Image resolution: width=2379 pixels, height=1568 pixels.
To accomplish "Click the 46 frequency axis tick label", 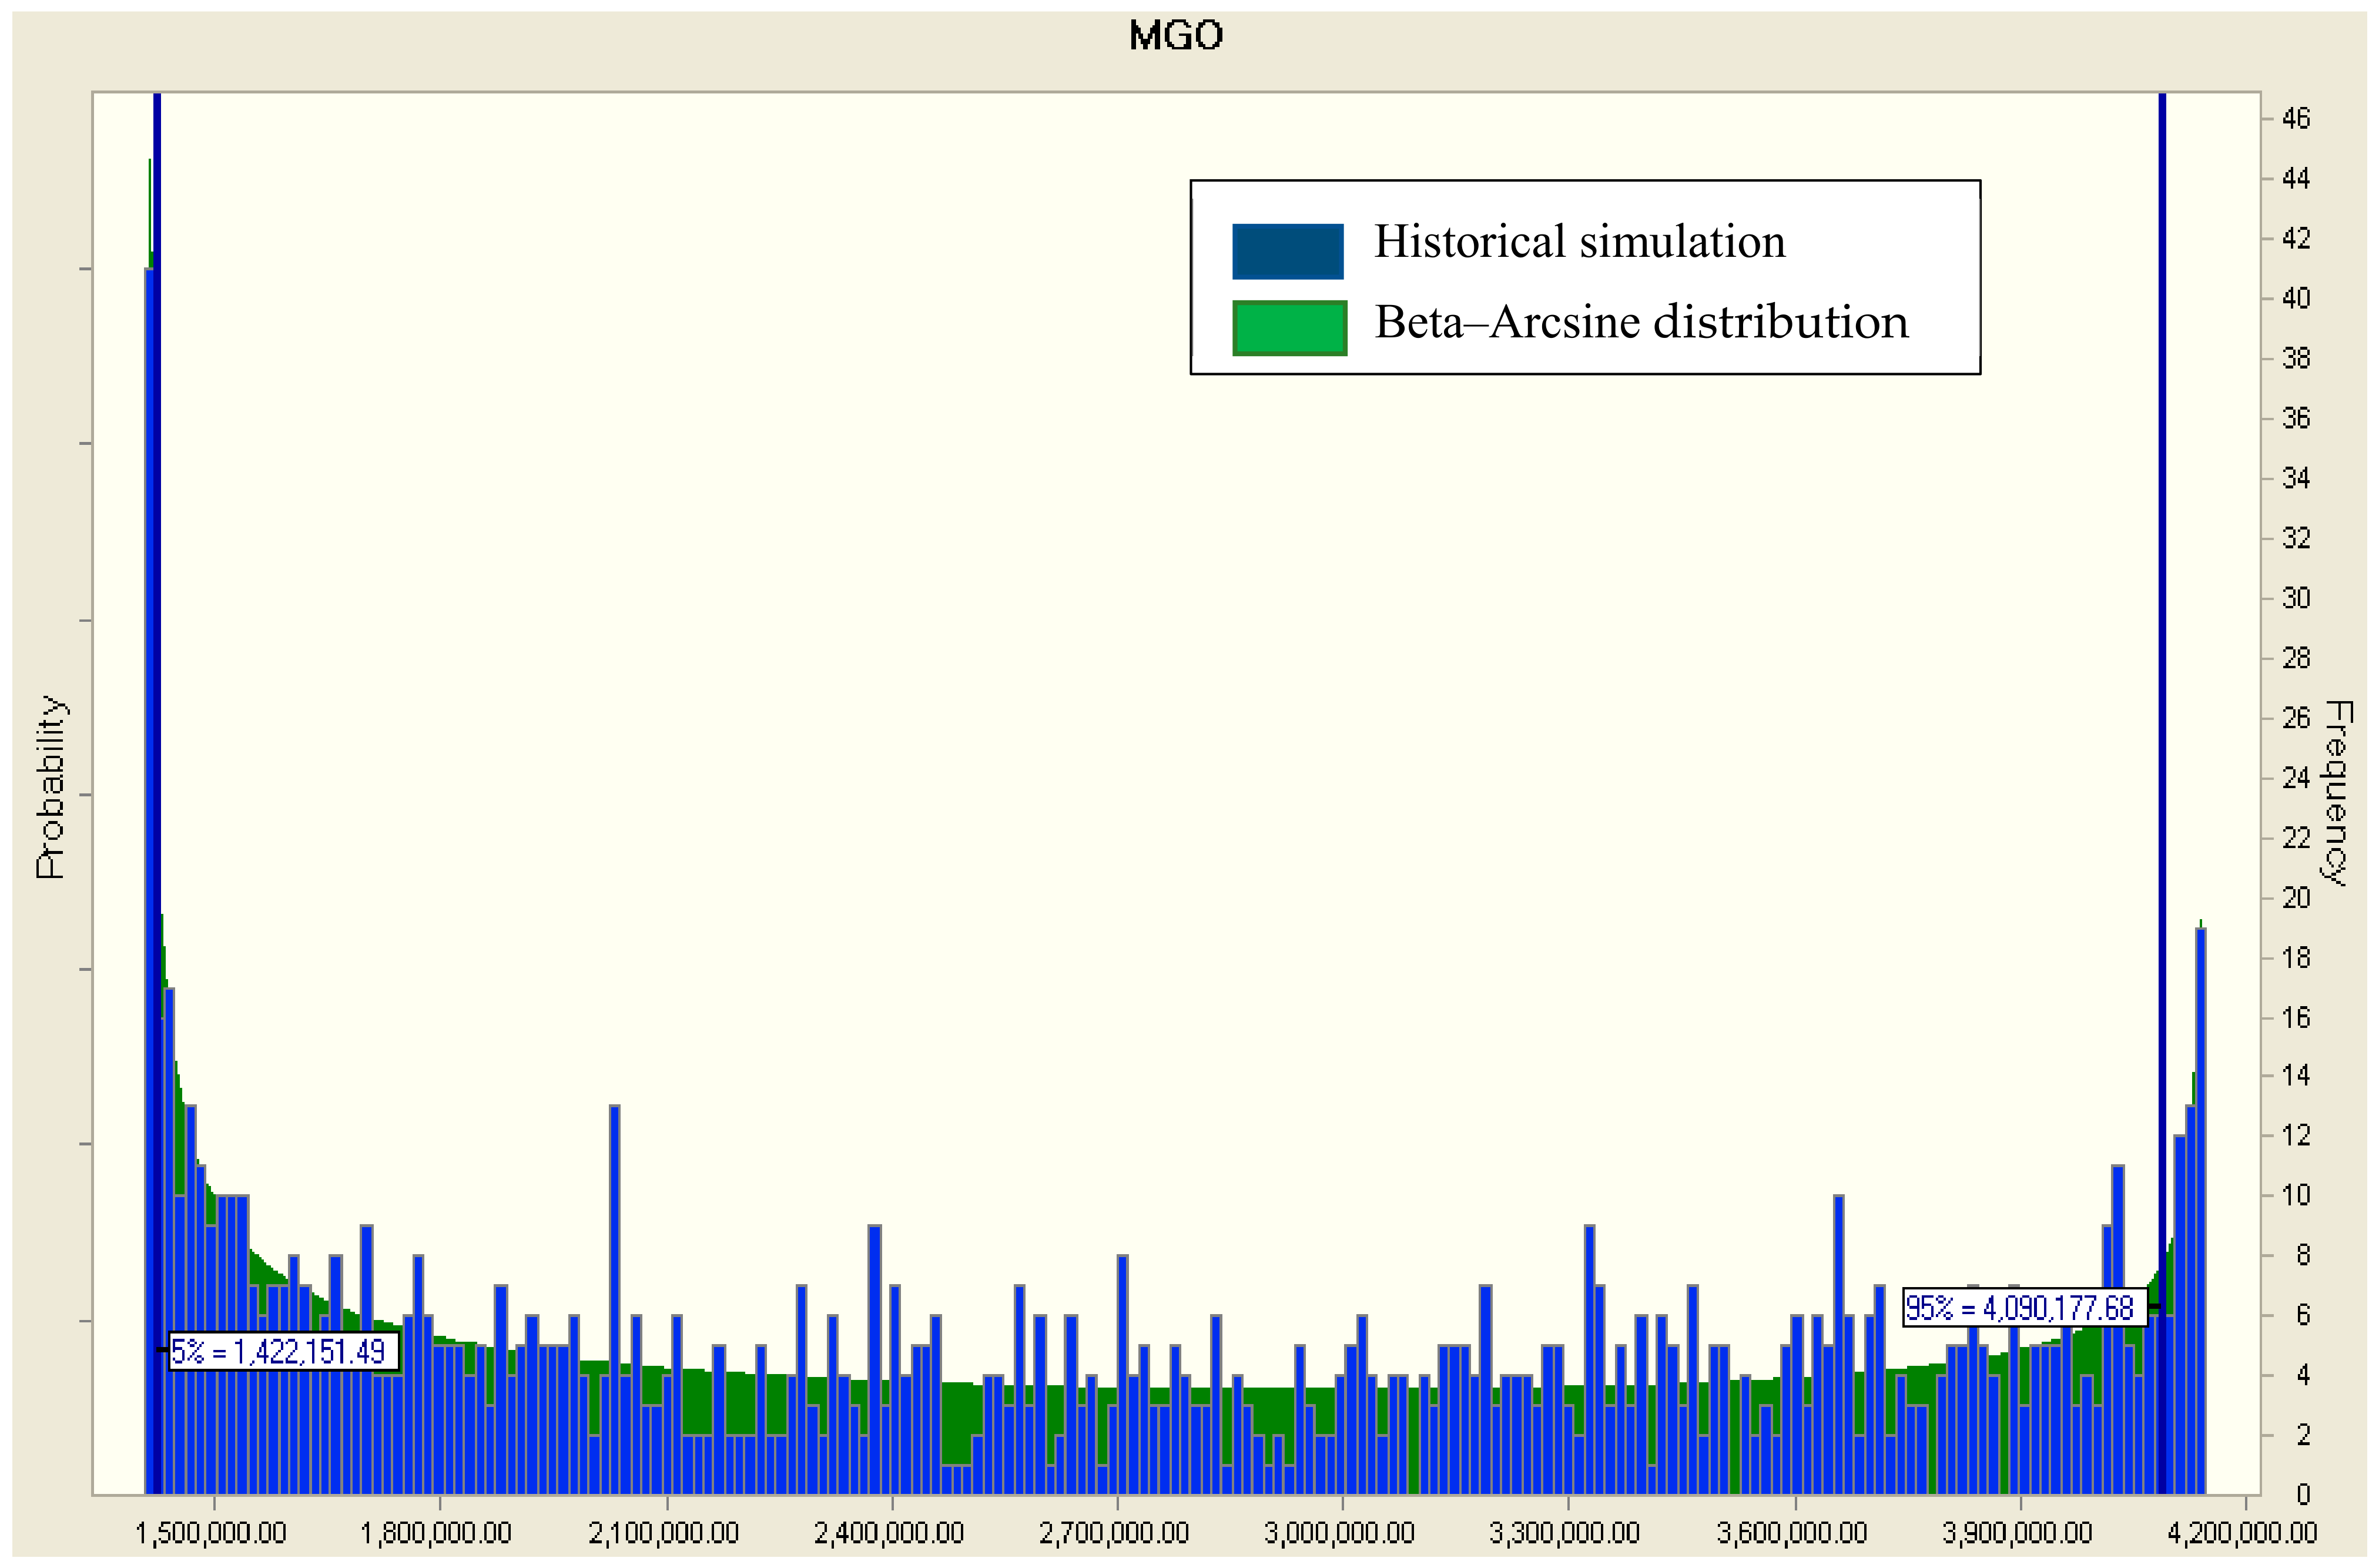I will click(2296, 119).
